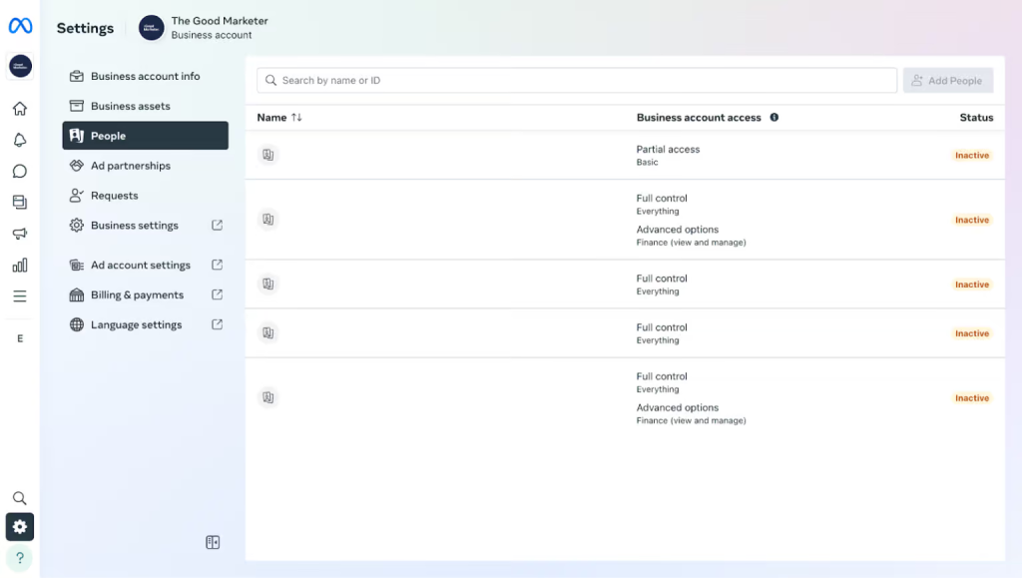Open Home from the left rail
The height and width of the screenshot is (578, 1022).
[20, 109]
